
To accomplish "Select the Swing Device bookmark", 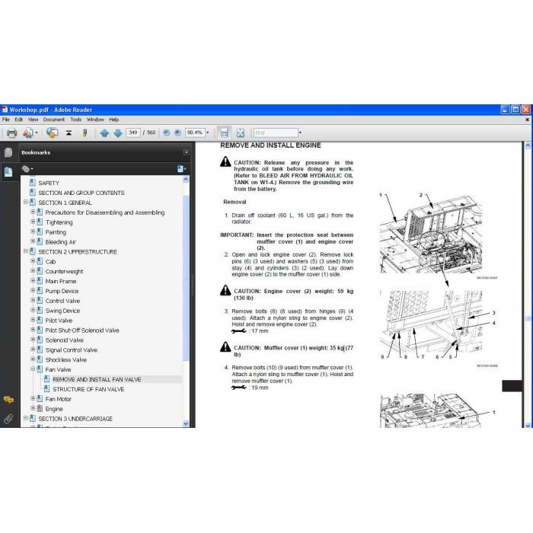I will click(62, 311).
